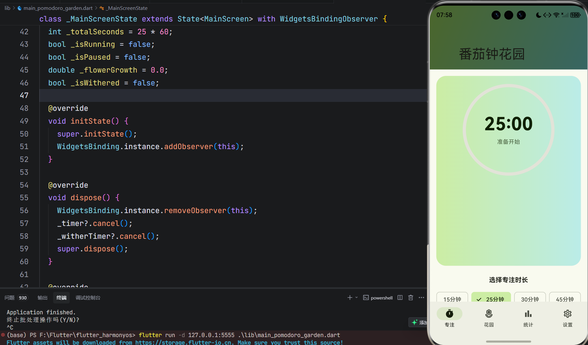Click the initState method name on line 49

(x=90, y=121)
